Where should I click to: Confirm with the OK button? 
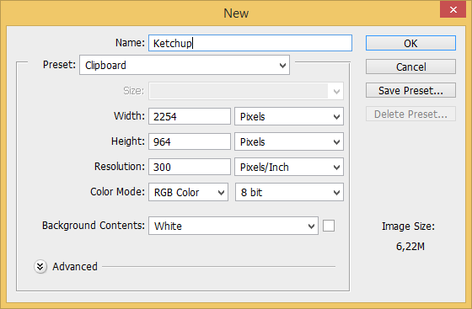410,43
